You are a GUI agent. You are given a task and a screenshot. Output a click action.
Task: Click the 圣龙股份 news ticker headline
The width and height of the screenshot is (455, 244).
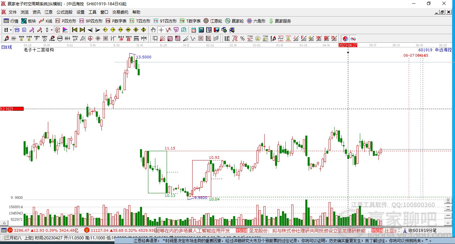pos(307,230)
